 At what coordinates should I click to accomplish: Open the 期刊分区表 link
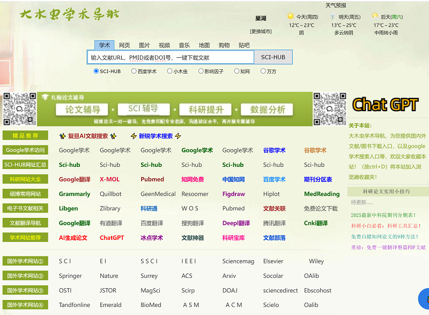coord(318,179)
